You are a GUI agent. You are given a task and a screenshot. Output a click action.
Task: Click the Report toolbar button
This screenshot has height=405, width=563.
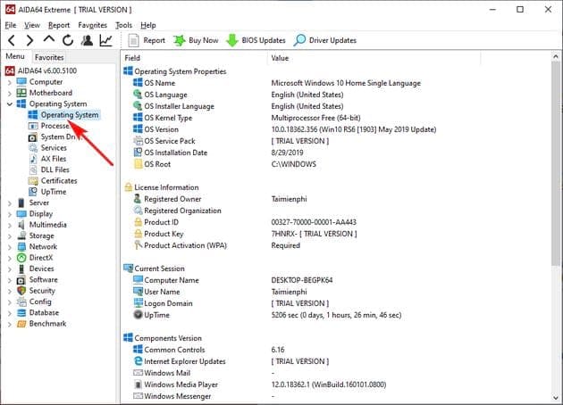147,40
